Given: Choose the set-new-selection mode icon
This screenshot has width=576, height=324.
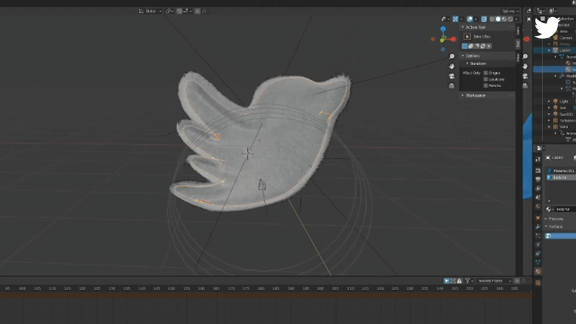Looking at the screenshot, I should (464, 46).
